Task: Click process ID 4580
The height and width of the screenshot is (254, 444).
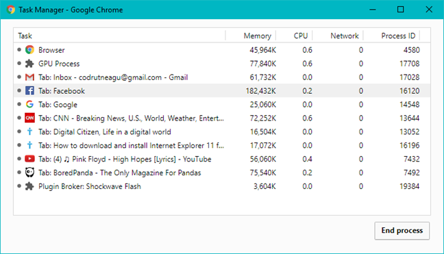Action: click(x=411, y=50)
